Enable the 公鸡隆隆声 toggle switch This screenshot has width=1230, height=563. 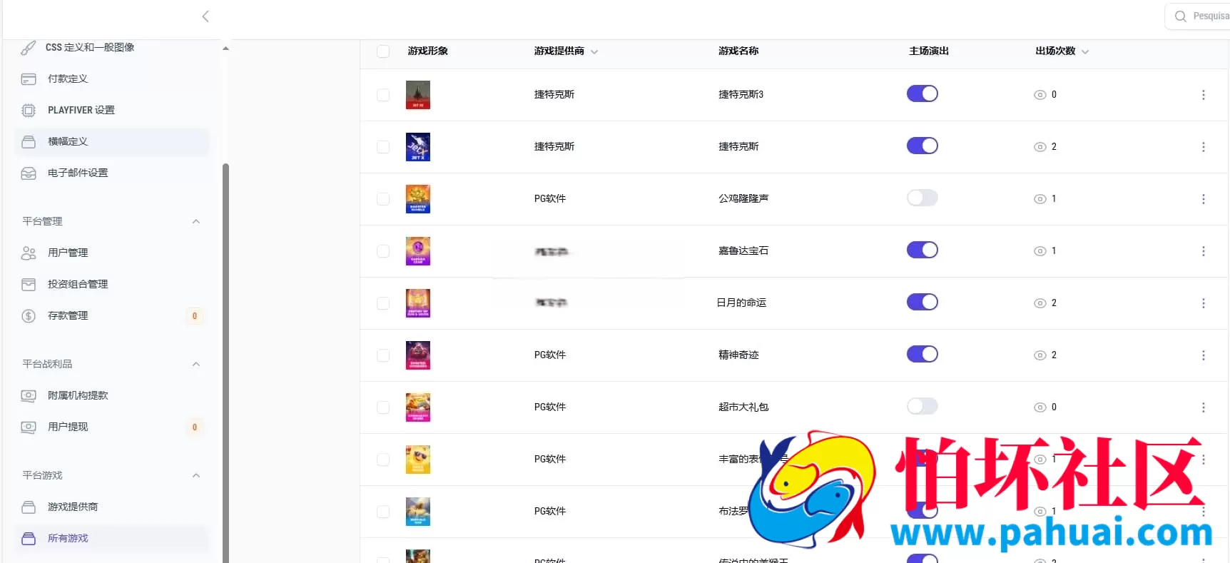point(922,198)
